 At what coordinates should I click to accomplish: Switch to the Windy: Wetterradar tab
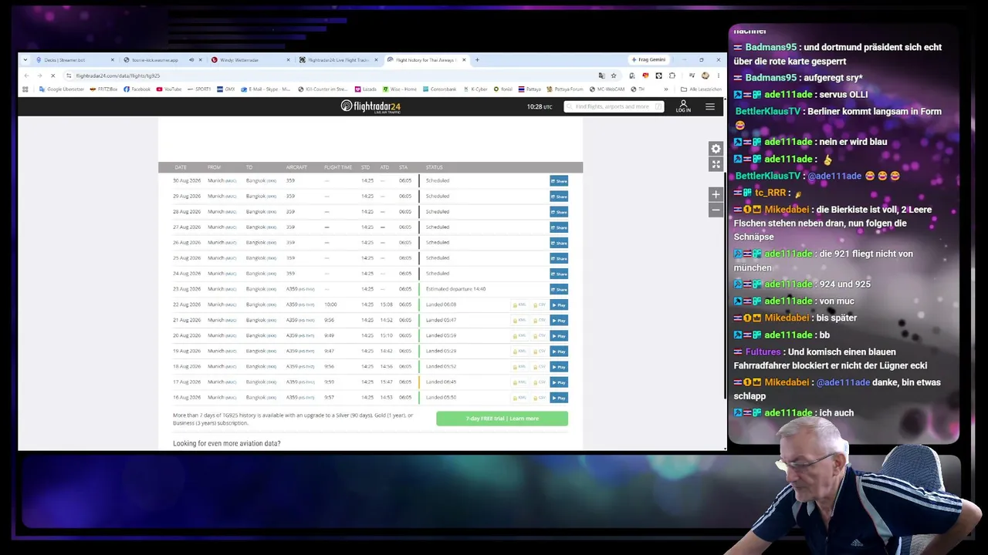coord(251,60)
